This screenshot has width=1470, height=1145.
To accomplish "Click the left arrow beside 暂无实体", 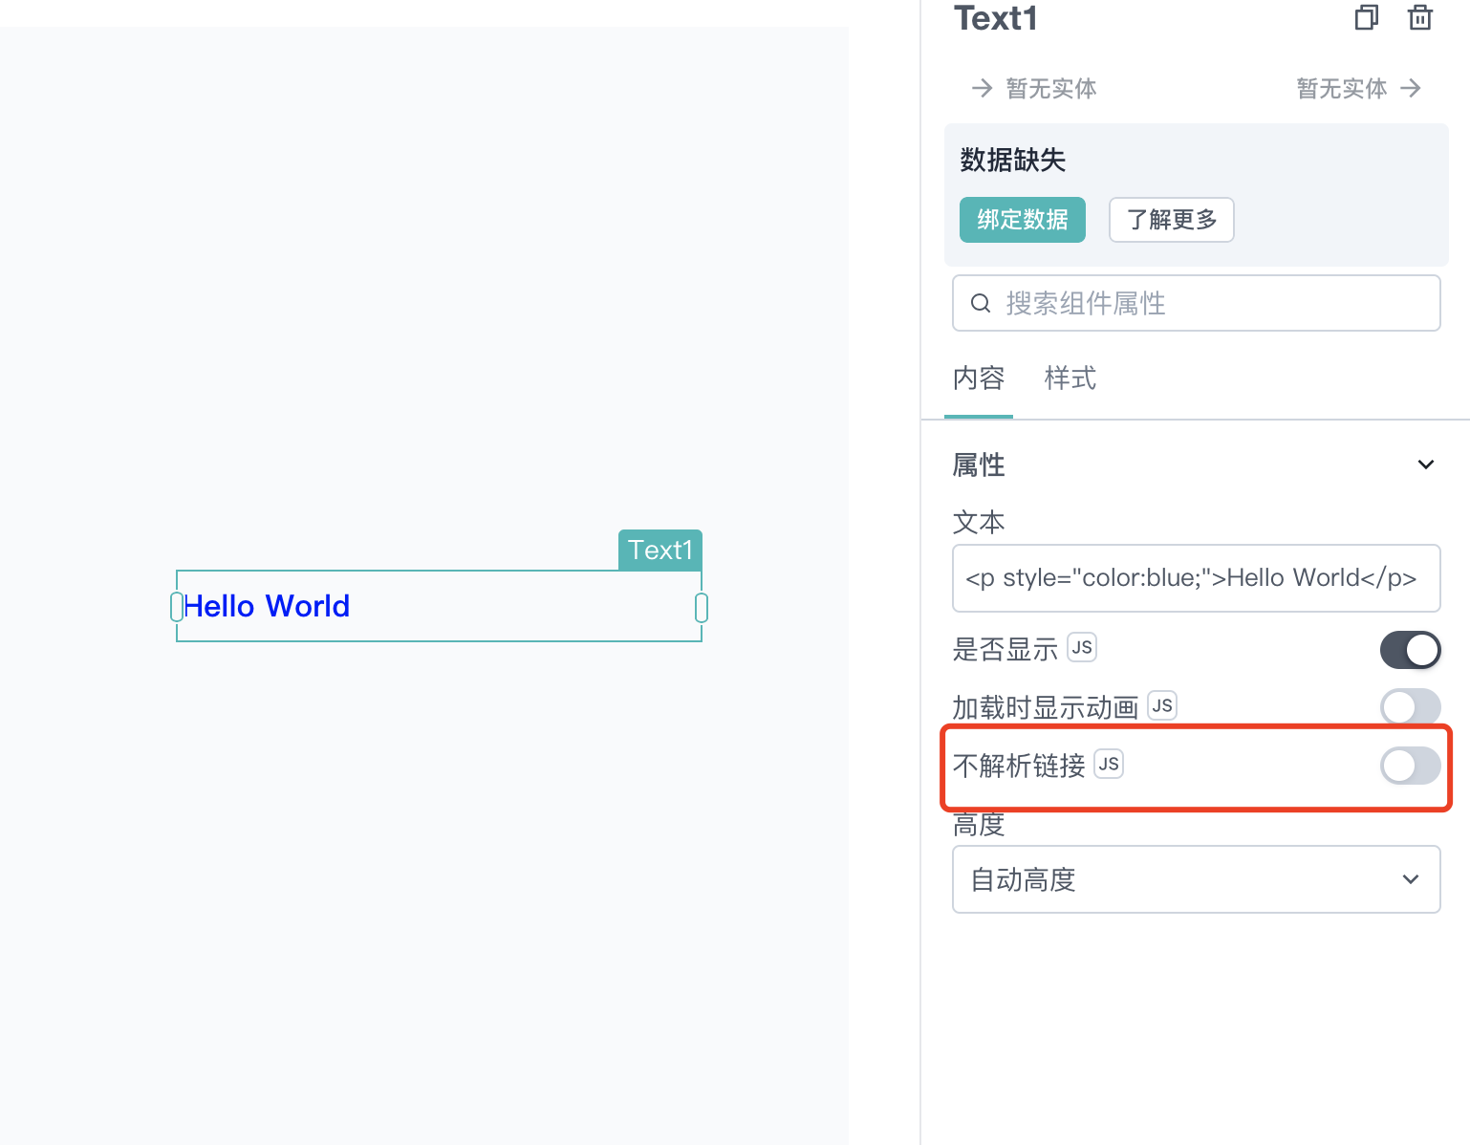I will (982, 88).
